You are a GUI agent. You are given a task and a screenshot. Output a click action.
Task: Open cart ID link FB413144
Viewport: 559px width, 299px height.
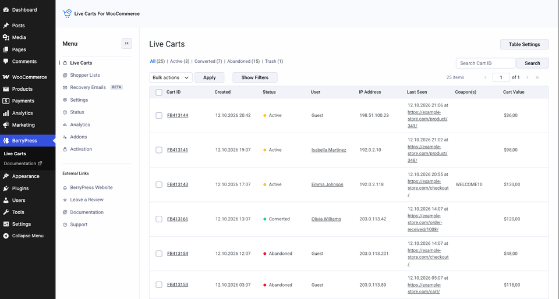pos(178,115)
